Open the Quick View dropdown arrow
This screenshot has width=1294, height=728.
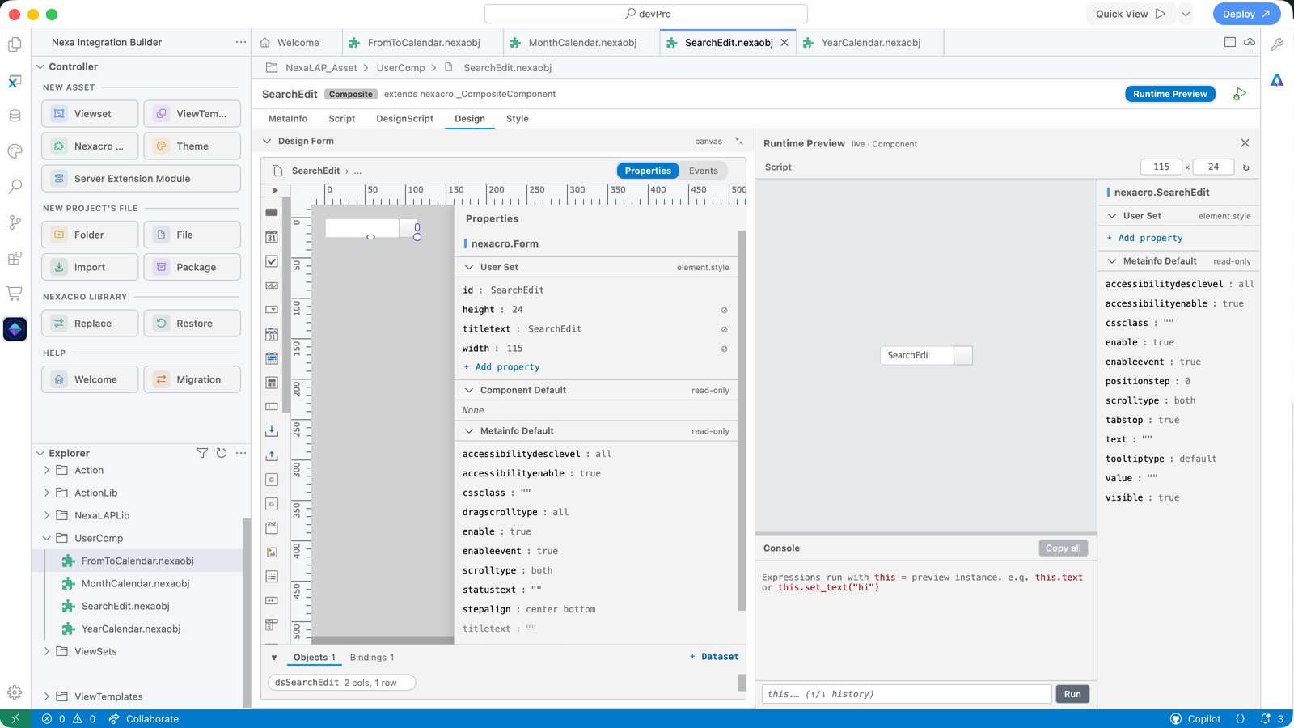tap(1186, 14)
